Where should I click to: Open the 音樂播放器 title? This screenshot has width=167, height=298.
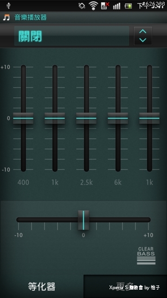[x=31, y=18]
